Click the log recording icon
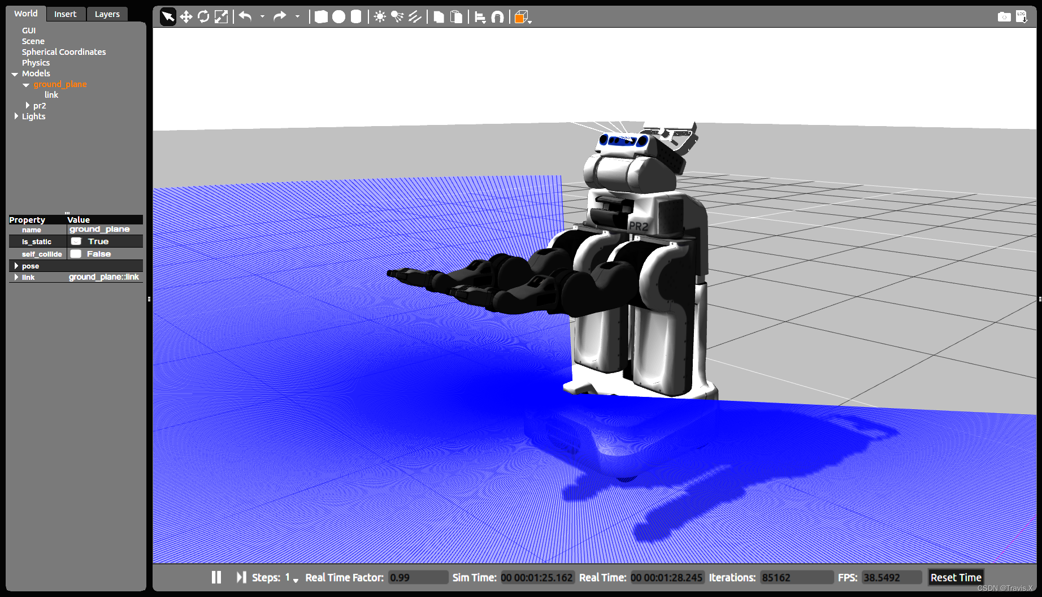 1022,17
